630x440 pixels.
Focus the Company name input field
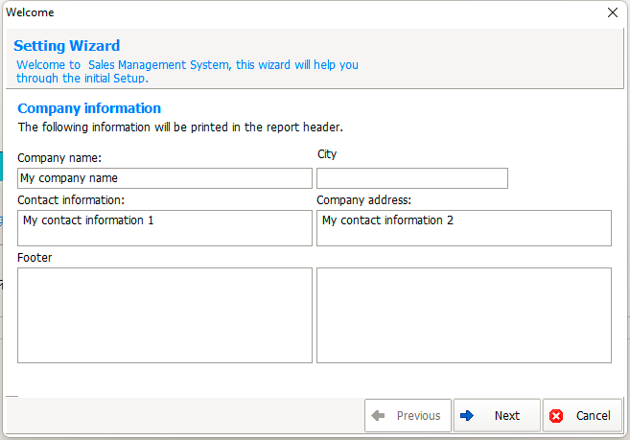(x=165, y=178)
